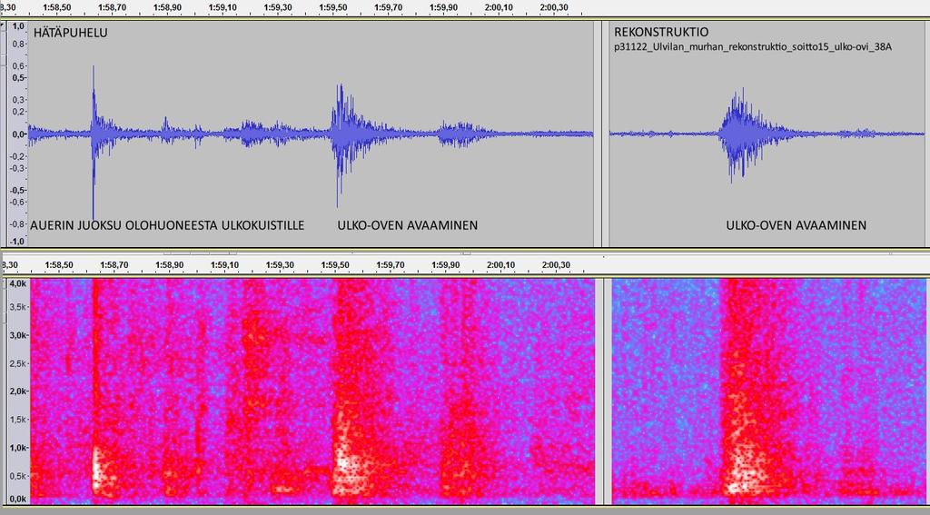The image size is (930, 515).
Task: Click 1:58,90 on the spectrogram timeline
Action: click(x=170, y=265)
